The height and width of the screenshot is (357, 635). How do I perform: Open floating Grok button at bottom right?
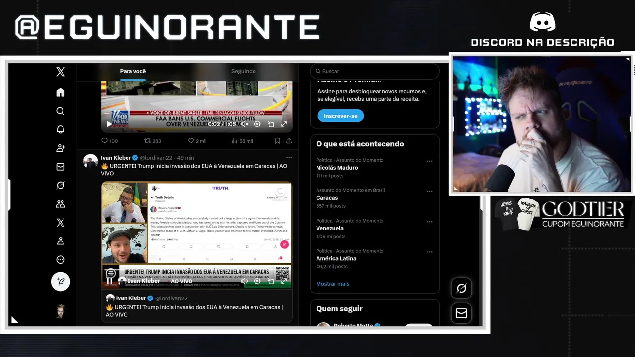pos(461,288)
